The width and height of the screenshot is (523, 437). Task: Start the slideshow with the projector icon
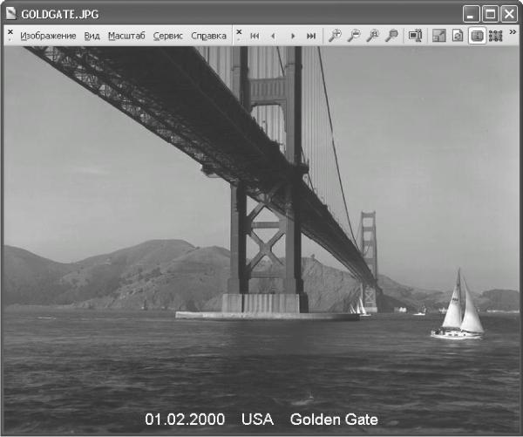[415, 36]
